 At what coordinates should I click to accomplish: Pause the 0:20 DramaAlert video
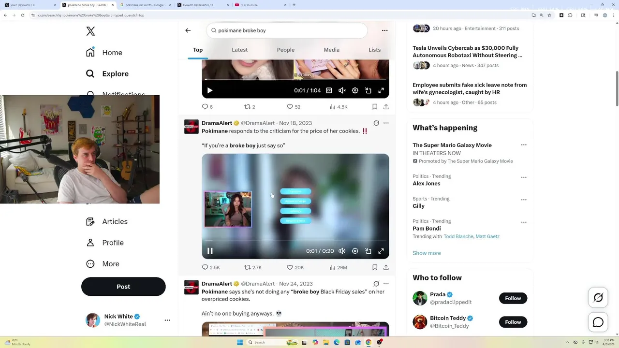click(x=210, y=251)
